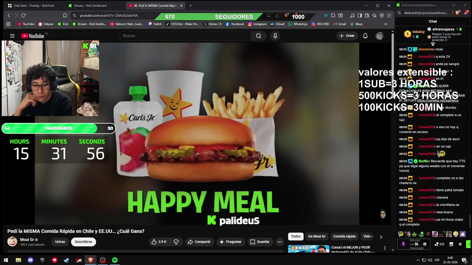The width and height of the screenshot is (472, 265).
Task: Select the Todos filter chip
Action: 296,236
